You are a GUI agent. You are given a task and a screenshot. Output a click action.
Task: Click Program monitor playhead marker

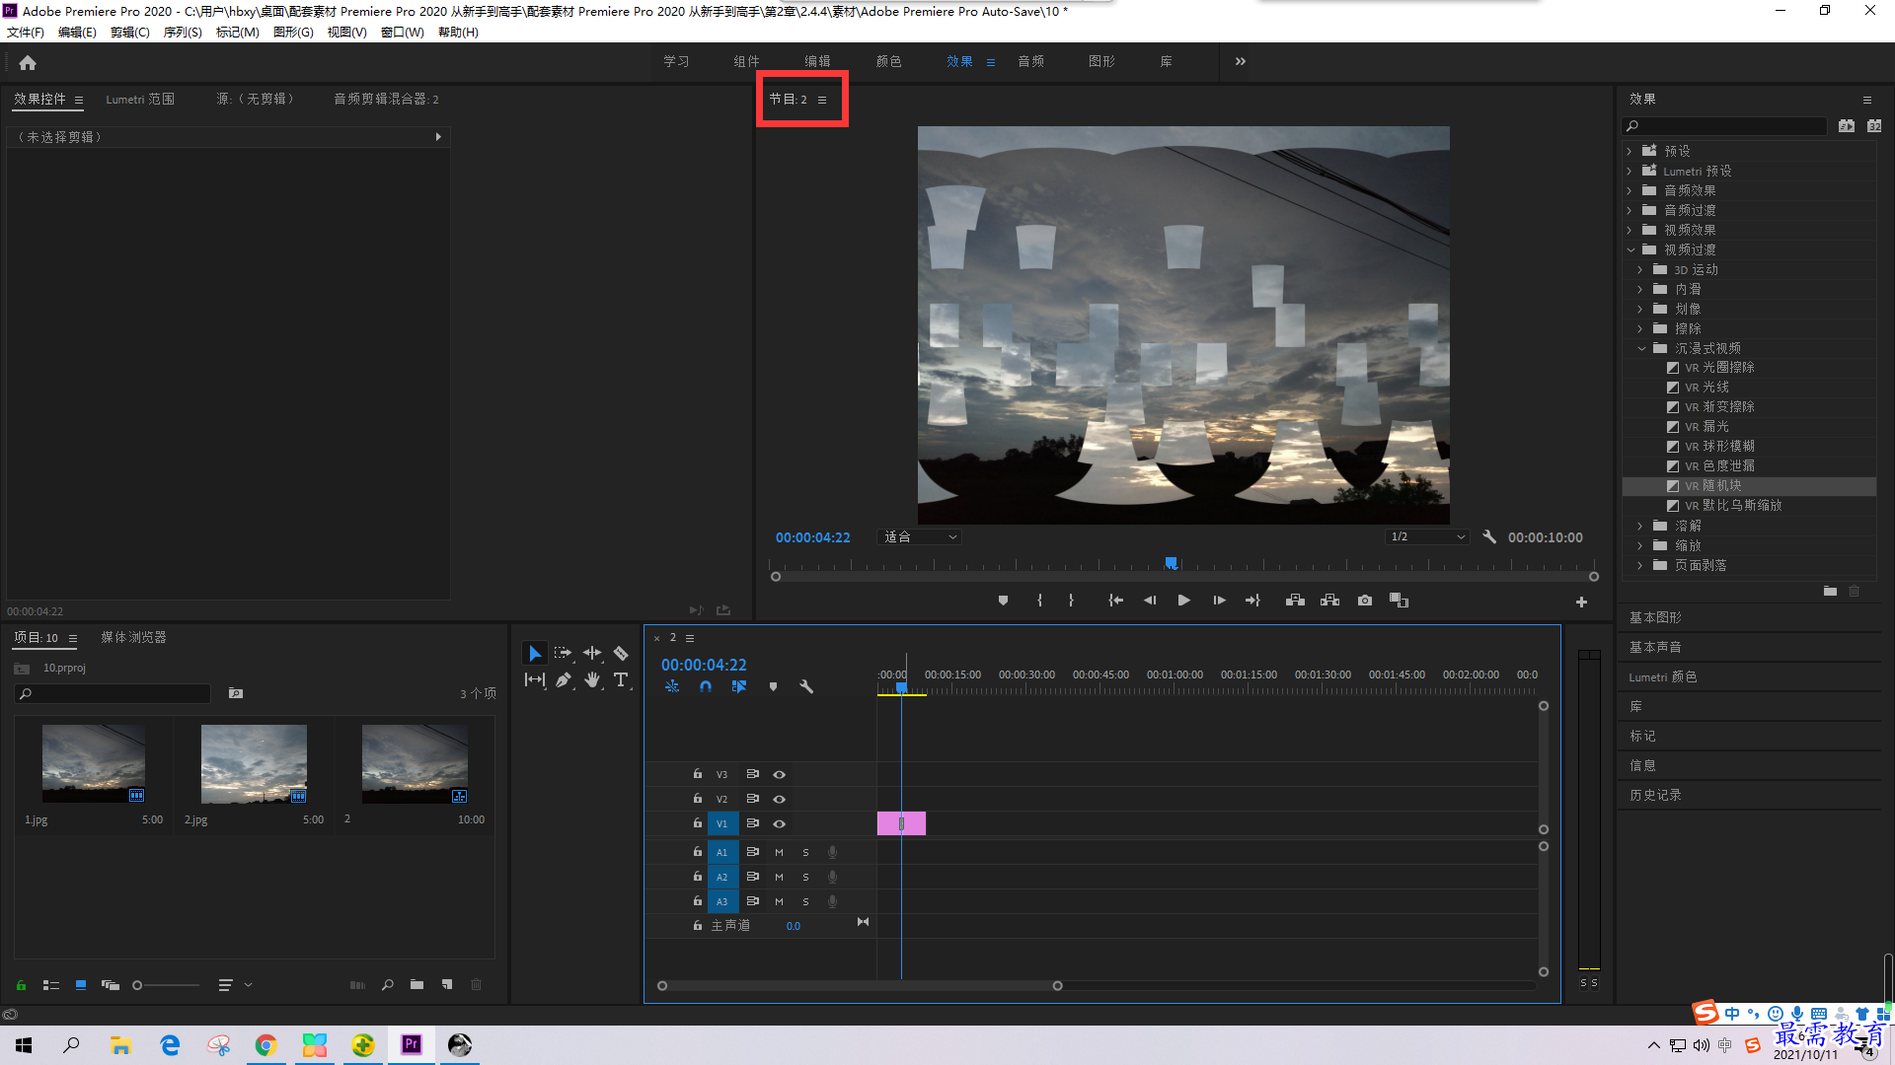1171,563
